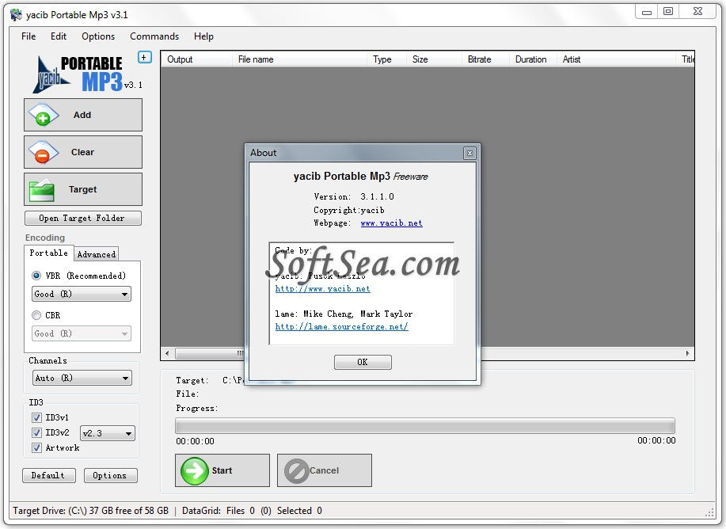Select the CBR radio button
The height and width of the screenshot is (529, 726).
36,315
